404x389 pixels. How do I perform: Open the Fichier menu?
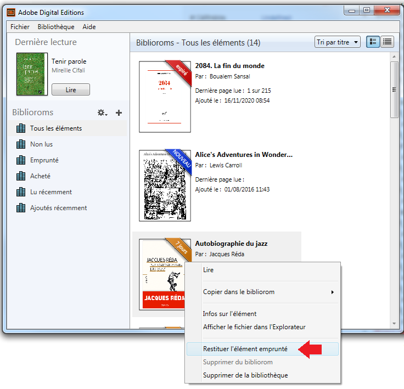pos(20,27)
